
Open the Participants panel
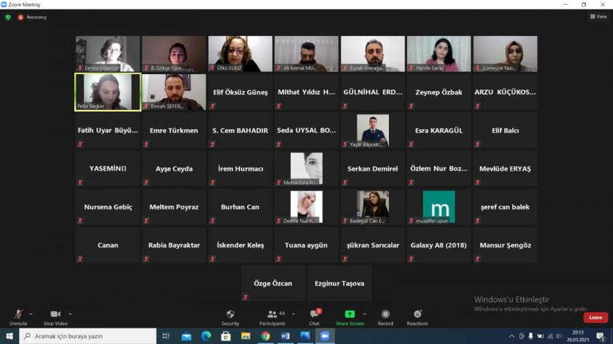[x=272, y=316]
